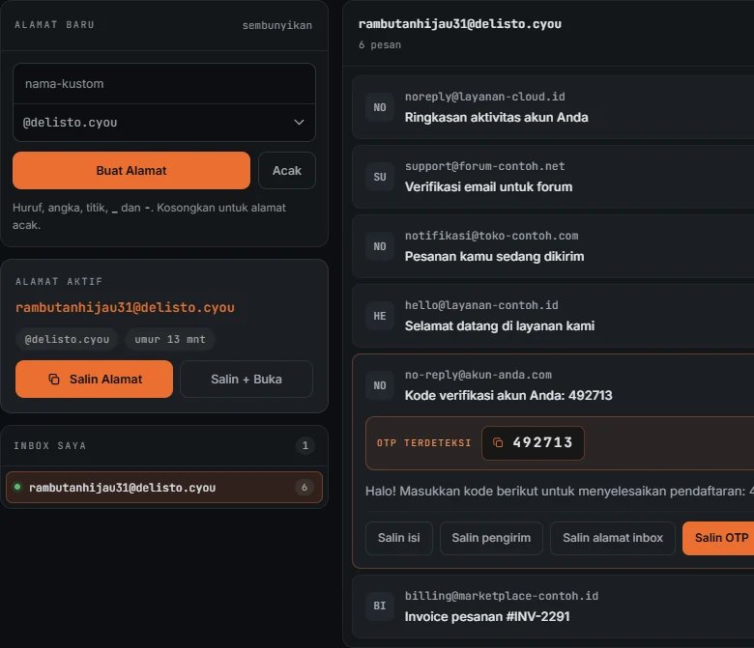Click the Inbox Saya count badge 1

(x=304, y=446)
